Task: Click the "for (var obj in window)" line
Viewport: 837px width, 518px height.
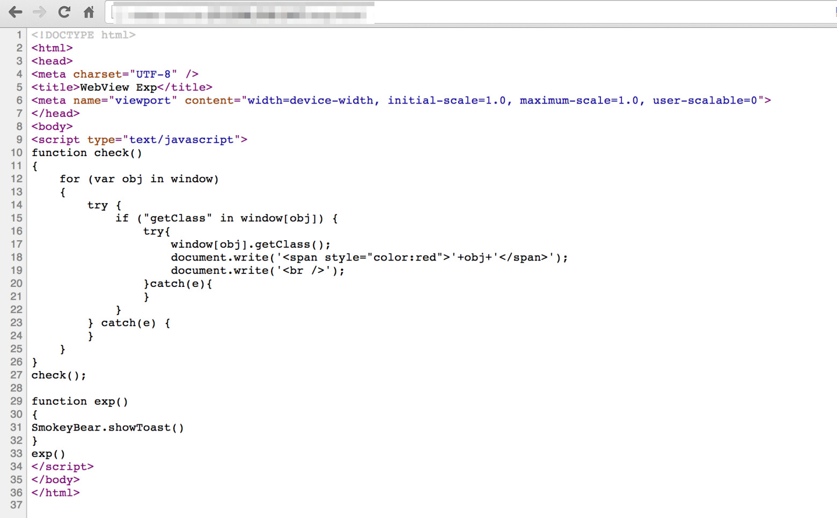Action: pyautogui.click(x=139, y=179)
